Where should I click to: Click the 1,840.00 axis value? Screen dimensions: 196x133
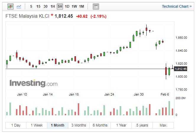coord(182,51)
